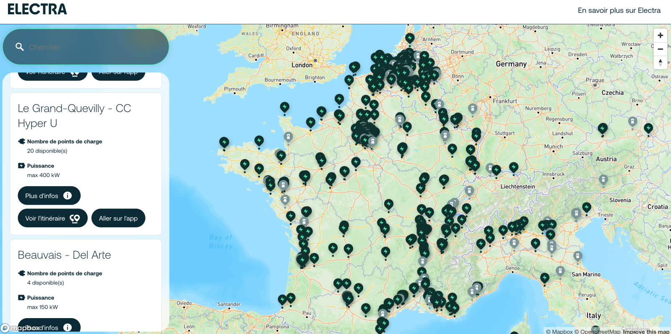Viewport: 671px width, 334px height.
Task: Select the grey marker below Innsbruck label
Action: [603, 180]
